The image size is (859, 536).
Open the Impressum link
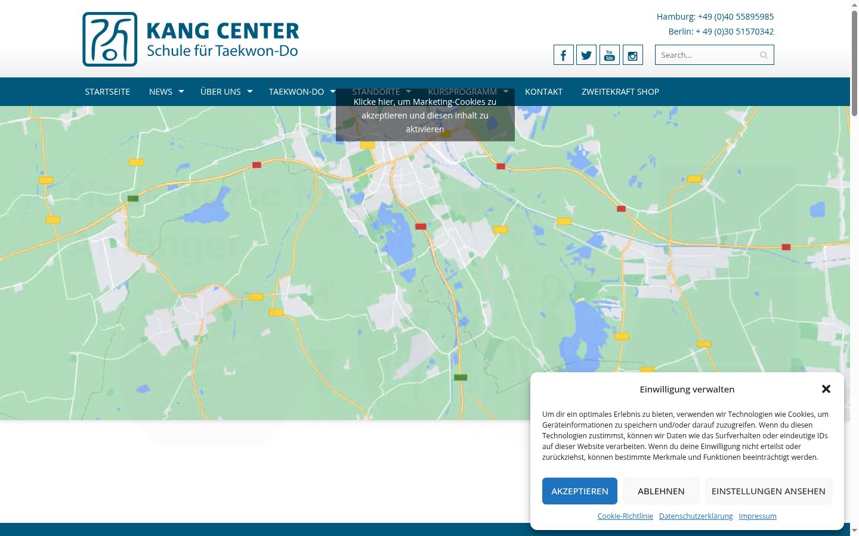point(758,516)
